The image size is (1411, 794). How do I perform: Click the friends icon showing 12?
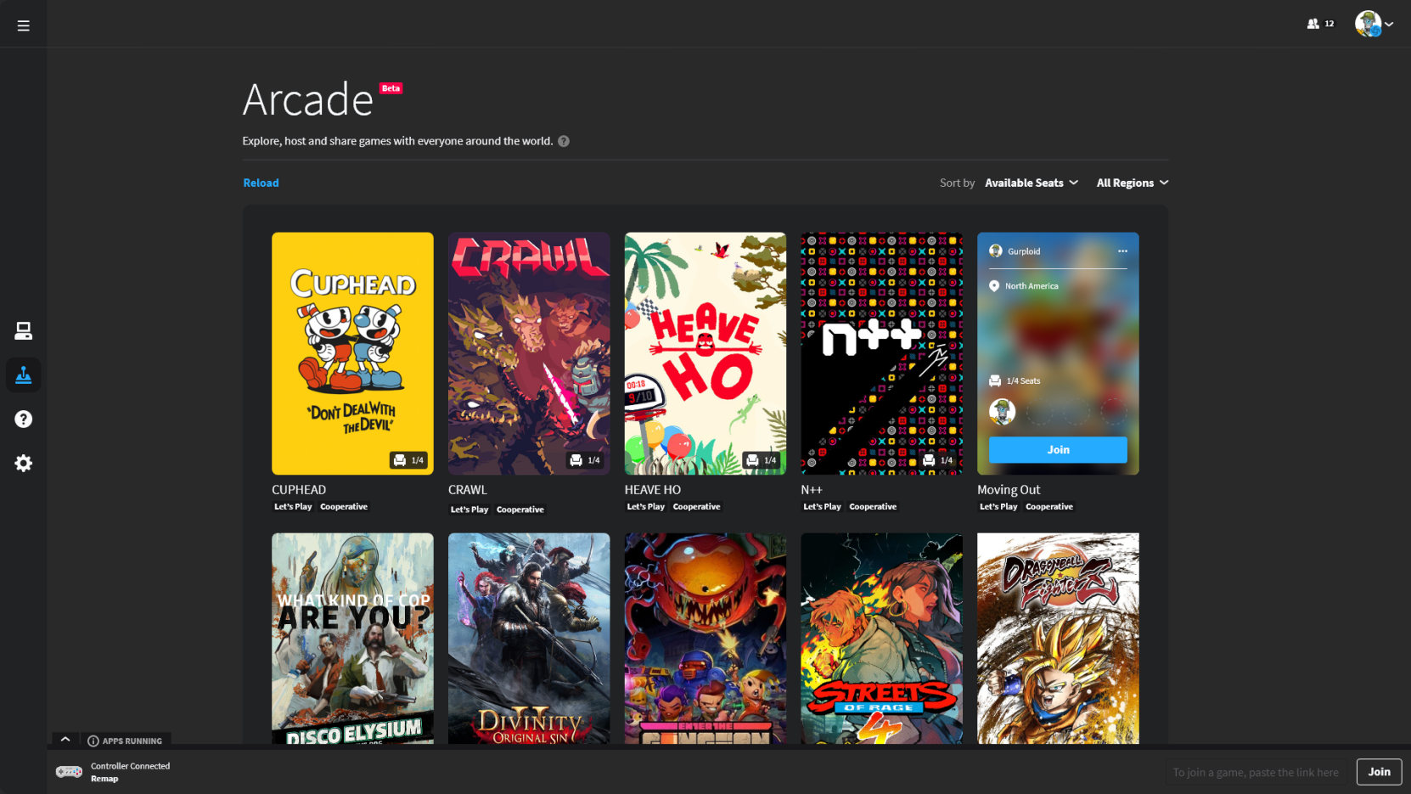point(1319,24)
